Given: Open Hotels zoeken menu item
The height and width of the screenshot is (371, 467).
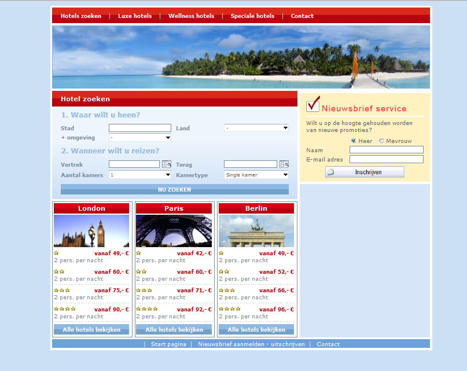Looking at the screenshot, I should [81, 16].
